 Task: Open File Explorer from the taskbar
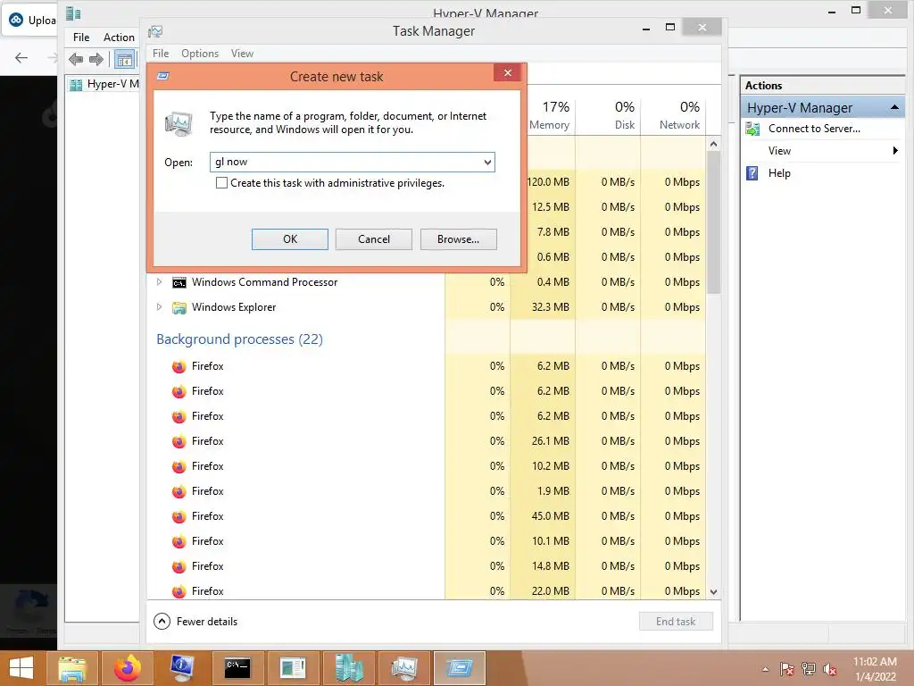coord(71,668)
